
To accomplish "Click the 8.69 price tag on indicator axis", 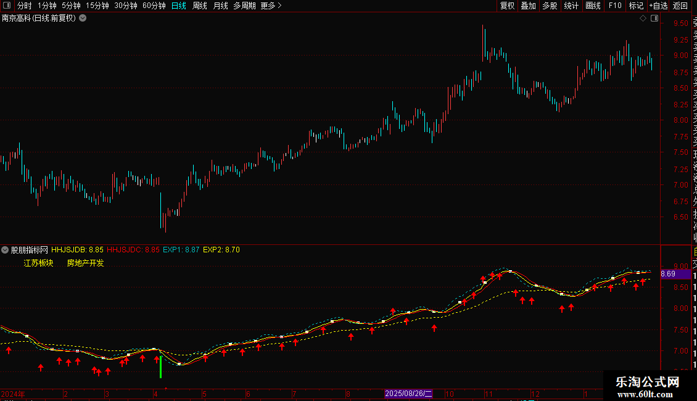I will (x=675, y=274).
